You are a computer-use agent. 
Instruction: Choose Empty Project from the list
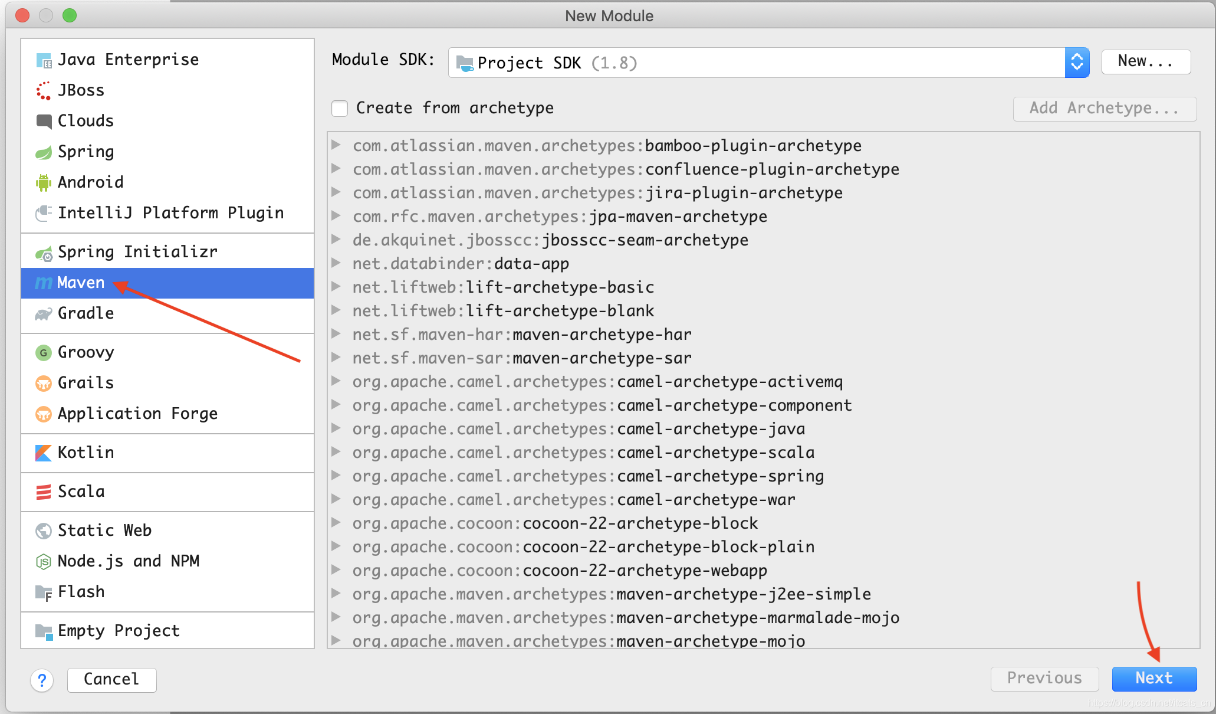point(118,631)
